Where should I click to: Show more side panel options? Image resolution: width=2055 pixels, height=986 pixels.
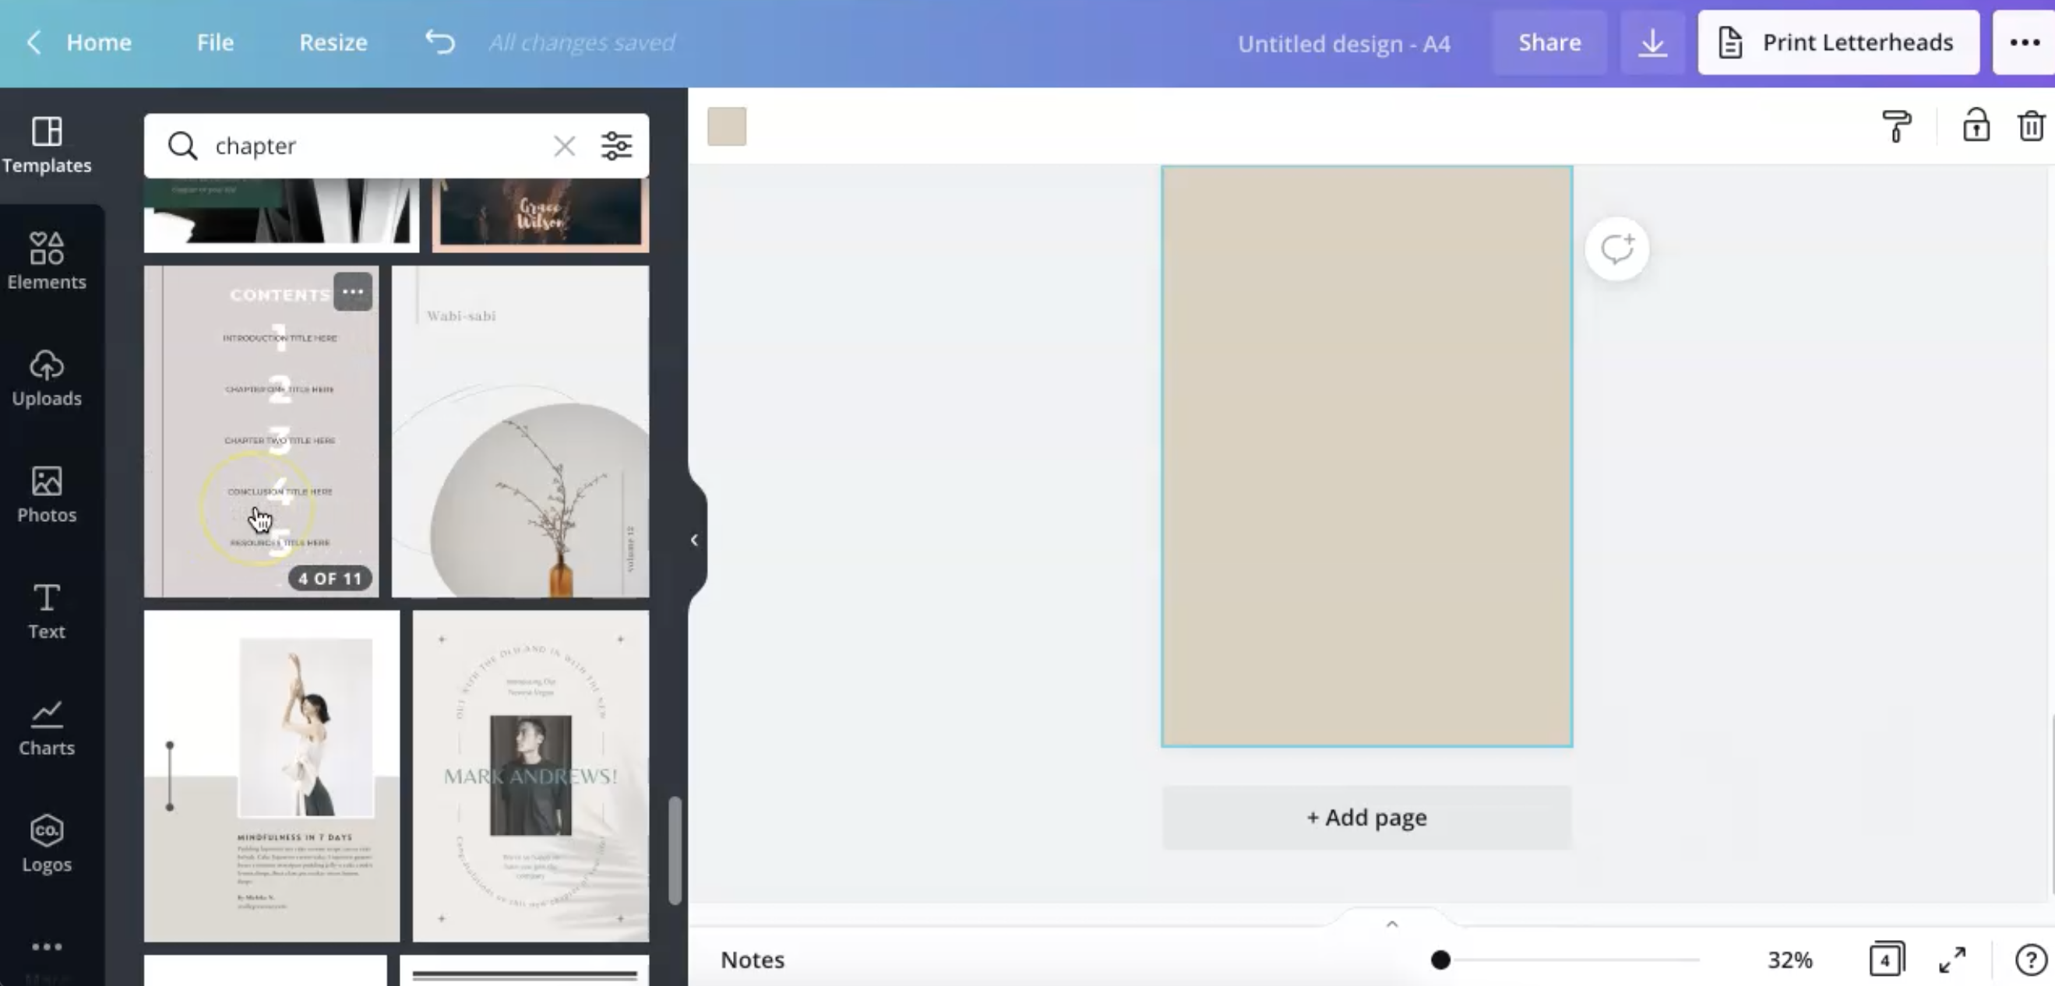pos(46,947)
